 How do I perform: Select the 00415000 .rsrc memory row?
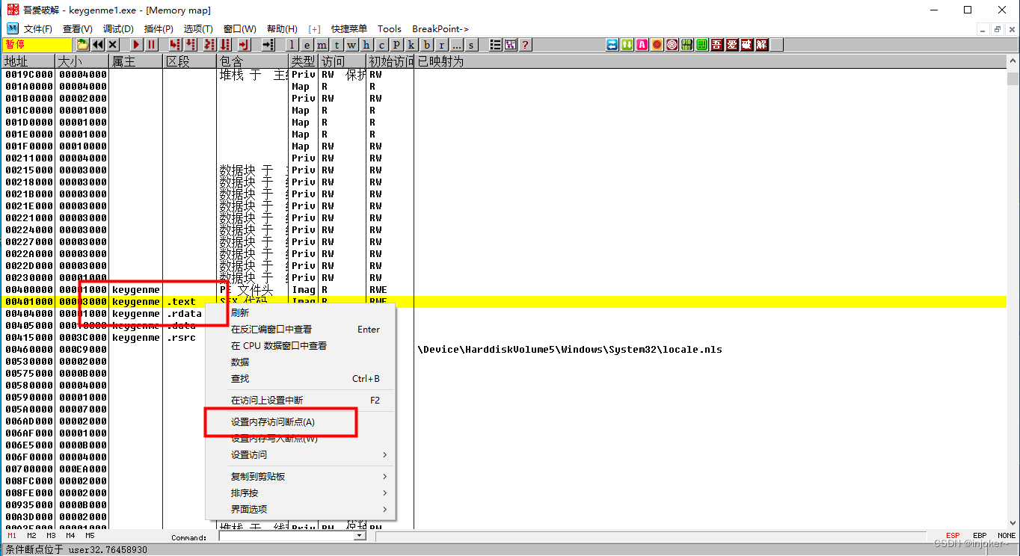click(105, 338)
